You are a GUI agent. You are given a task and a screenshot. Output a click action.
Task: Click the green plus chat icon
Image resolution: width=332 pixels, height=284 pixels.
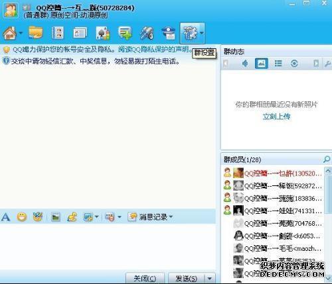coord(125,33)
